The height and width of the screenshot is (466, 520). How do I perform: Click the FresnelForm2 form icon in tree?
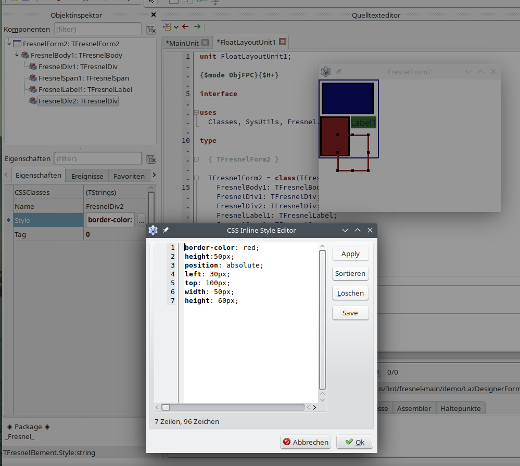(x=18, y=44)
